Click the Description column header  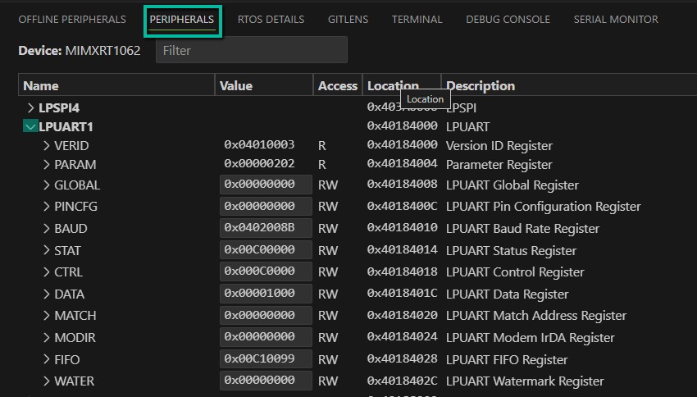(x=480, y=85)
